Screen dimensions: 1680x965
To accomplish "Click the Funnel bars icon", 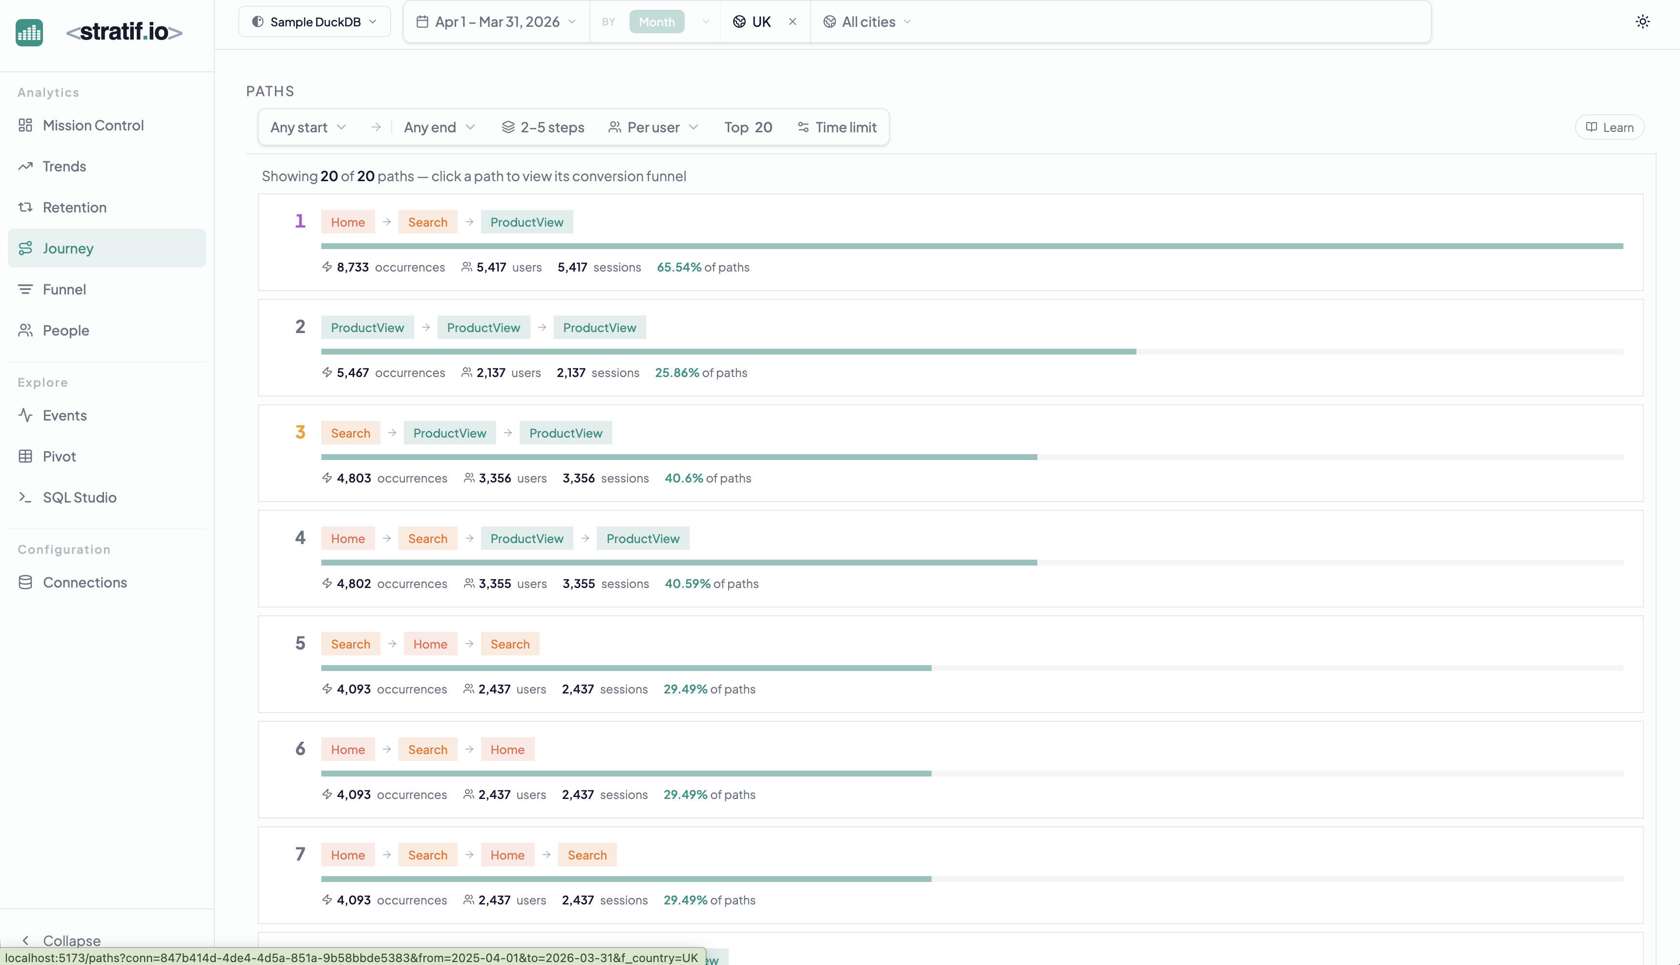I will click(x=25, y=290).
